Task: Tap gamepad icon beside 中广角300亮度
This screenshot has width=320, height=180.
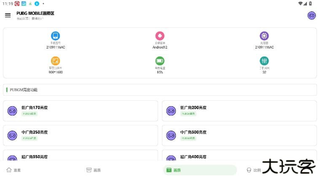Action: click(171, 135)
